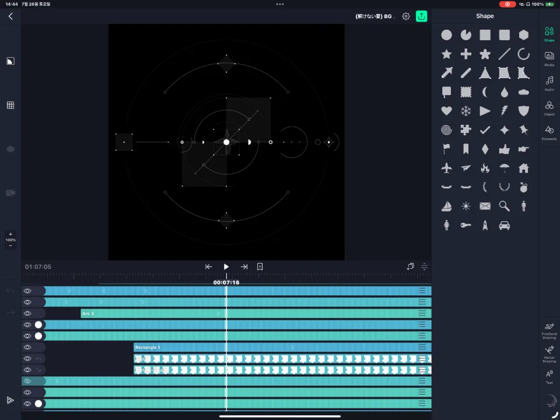Select the arc ring shape

pyautogui.click(x=524, y=54)
